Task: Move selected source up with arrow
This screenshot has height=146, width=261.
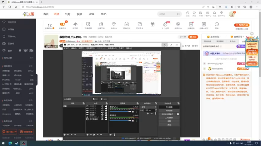Action: point(98,135)
